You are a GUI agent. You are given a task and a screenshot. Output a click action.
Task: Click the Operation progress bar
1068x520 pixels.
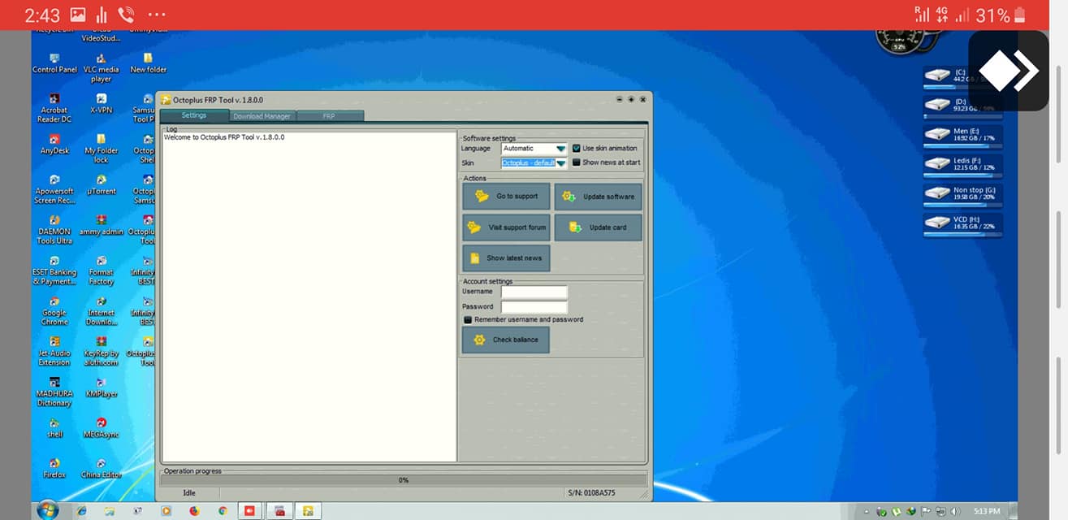[404, 480]
